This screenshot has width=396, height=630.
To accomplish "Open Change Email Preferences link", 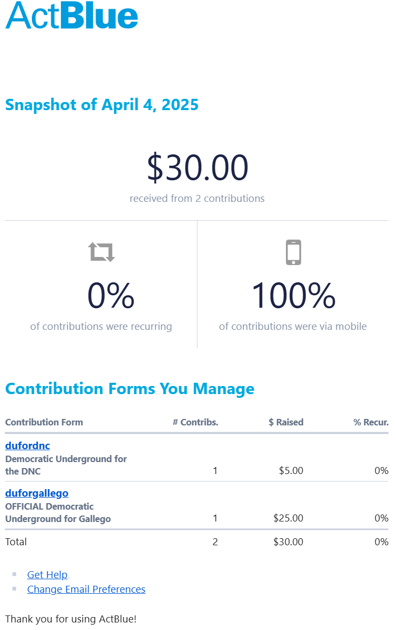I will click(x=86, y=589).
